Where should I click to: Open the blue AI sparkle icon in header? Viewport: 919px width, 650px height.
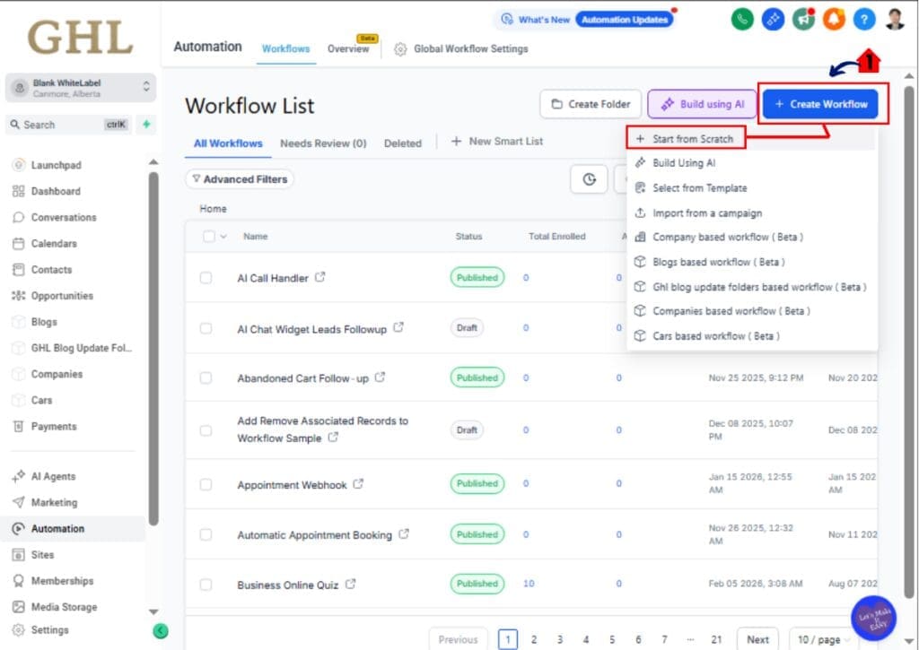tap(773, 20)
